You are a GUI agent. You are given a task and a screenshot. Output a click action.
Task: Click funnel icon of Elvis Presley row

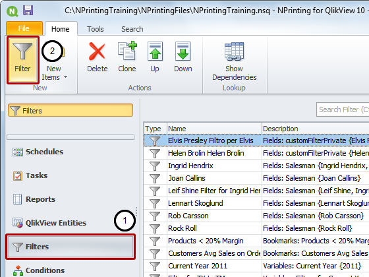(155, 141)
